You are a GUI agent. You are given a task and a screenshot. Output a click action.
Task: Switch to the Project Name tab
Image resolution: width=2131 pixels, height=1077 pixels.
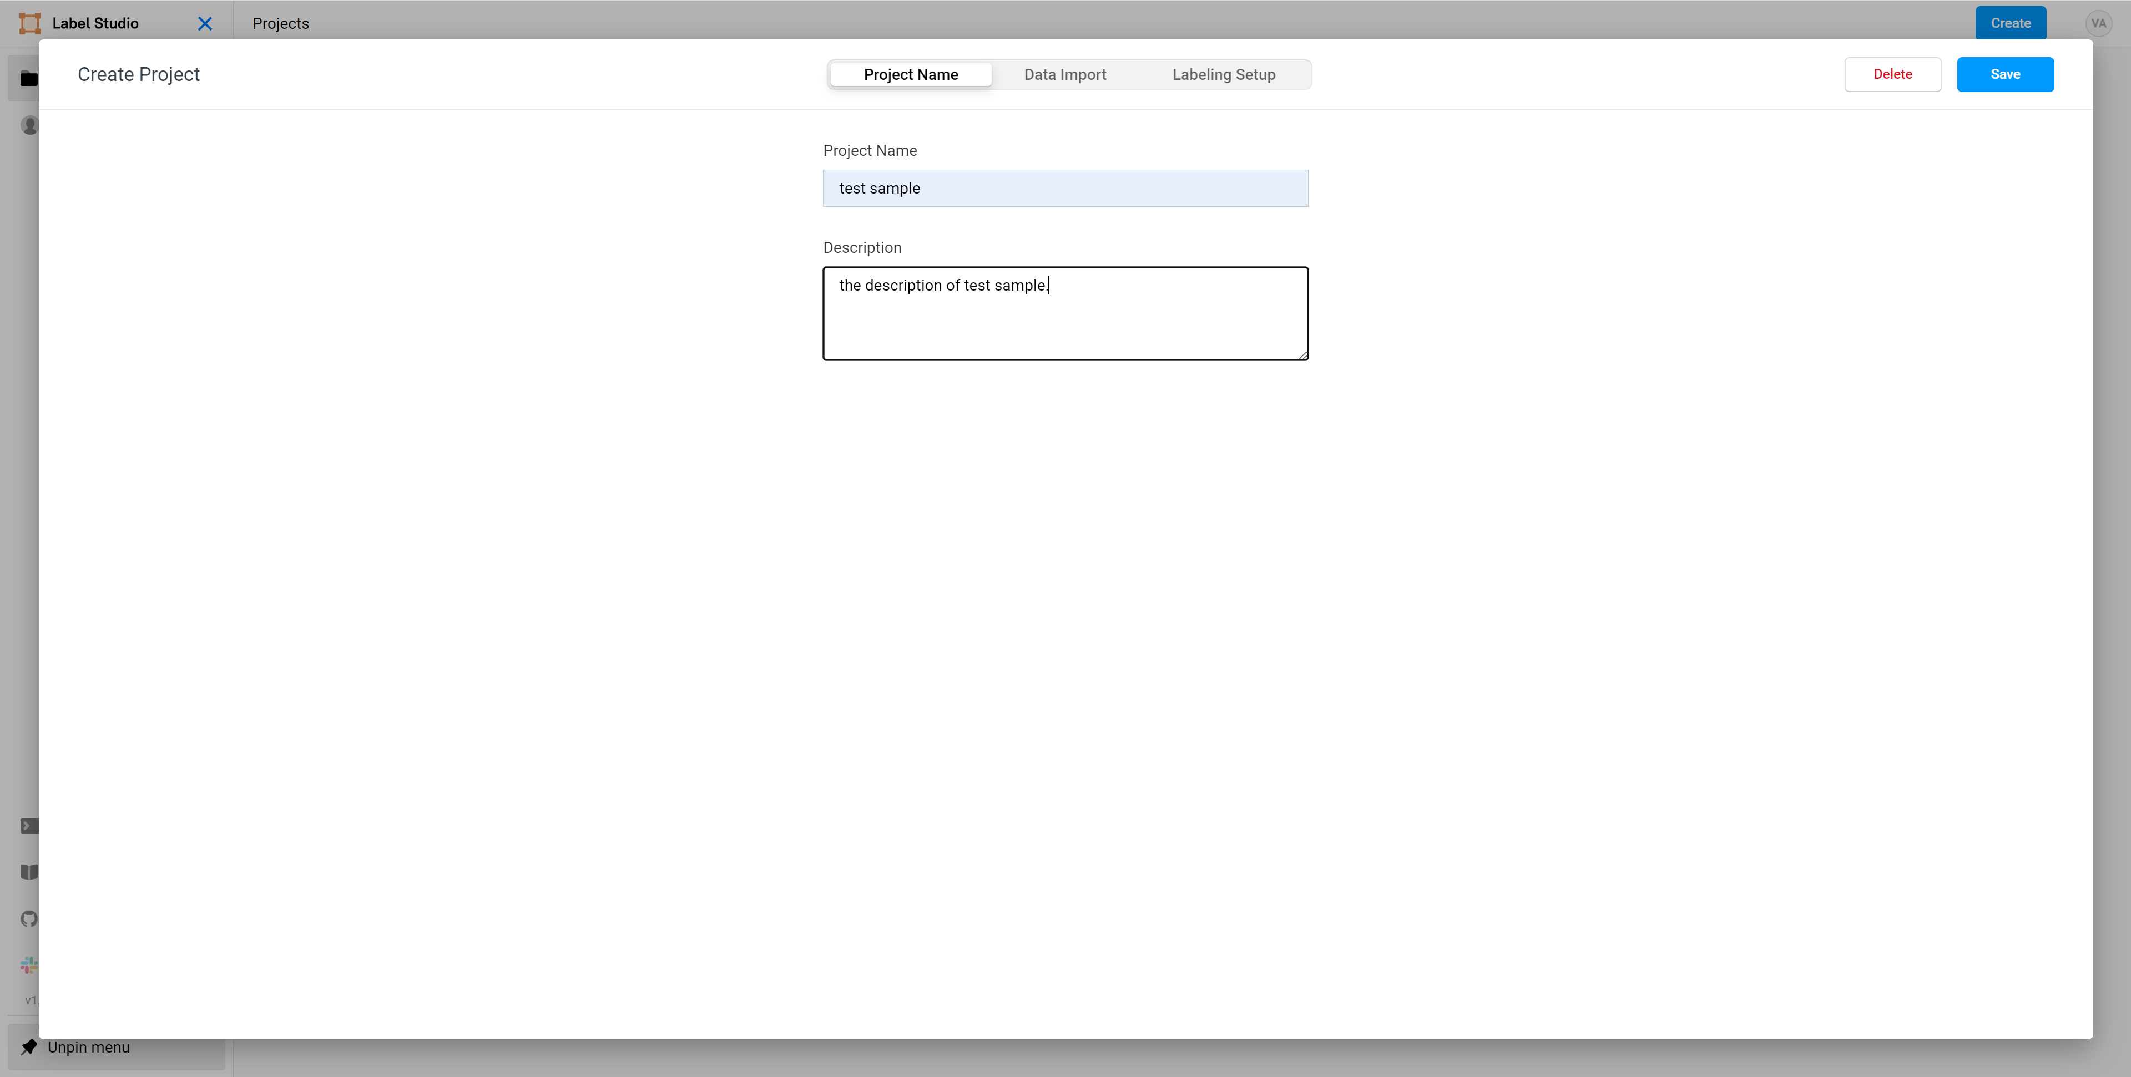click(911, 74)
